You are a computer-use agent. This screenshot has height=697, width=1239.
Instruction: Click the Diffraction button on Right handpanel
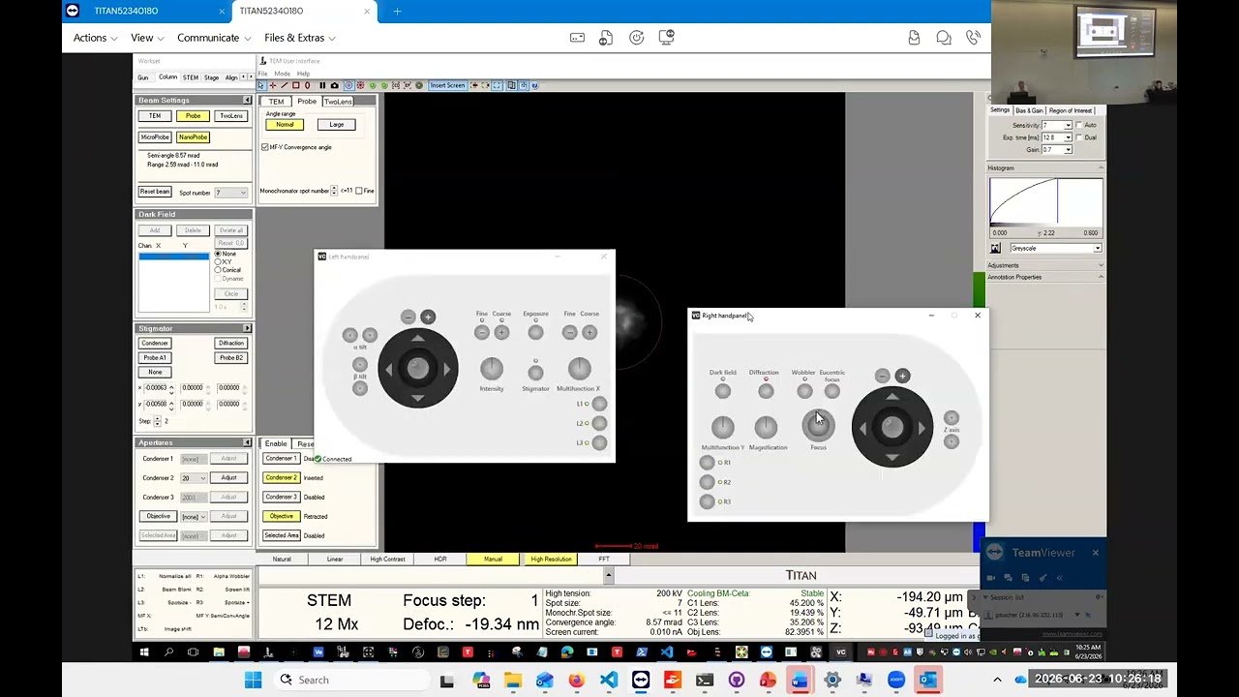[x=766, y=391]
